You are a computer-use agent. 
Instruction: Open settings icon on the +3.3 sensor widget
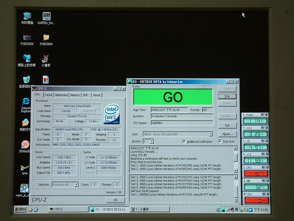tap(263, 127)
